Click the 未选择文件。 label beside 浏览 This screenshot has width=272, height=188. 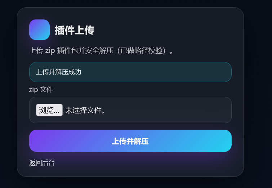pos(85,110)
